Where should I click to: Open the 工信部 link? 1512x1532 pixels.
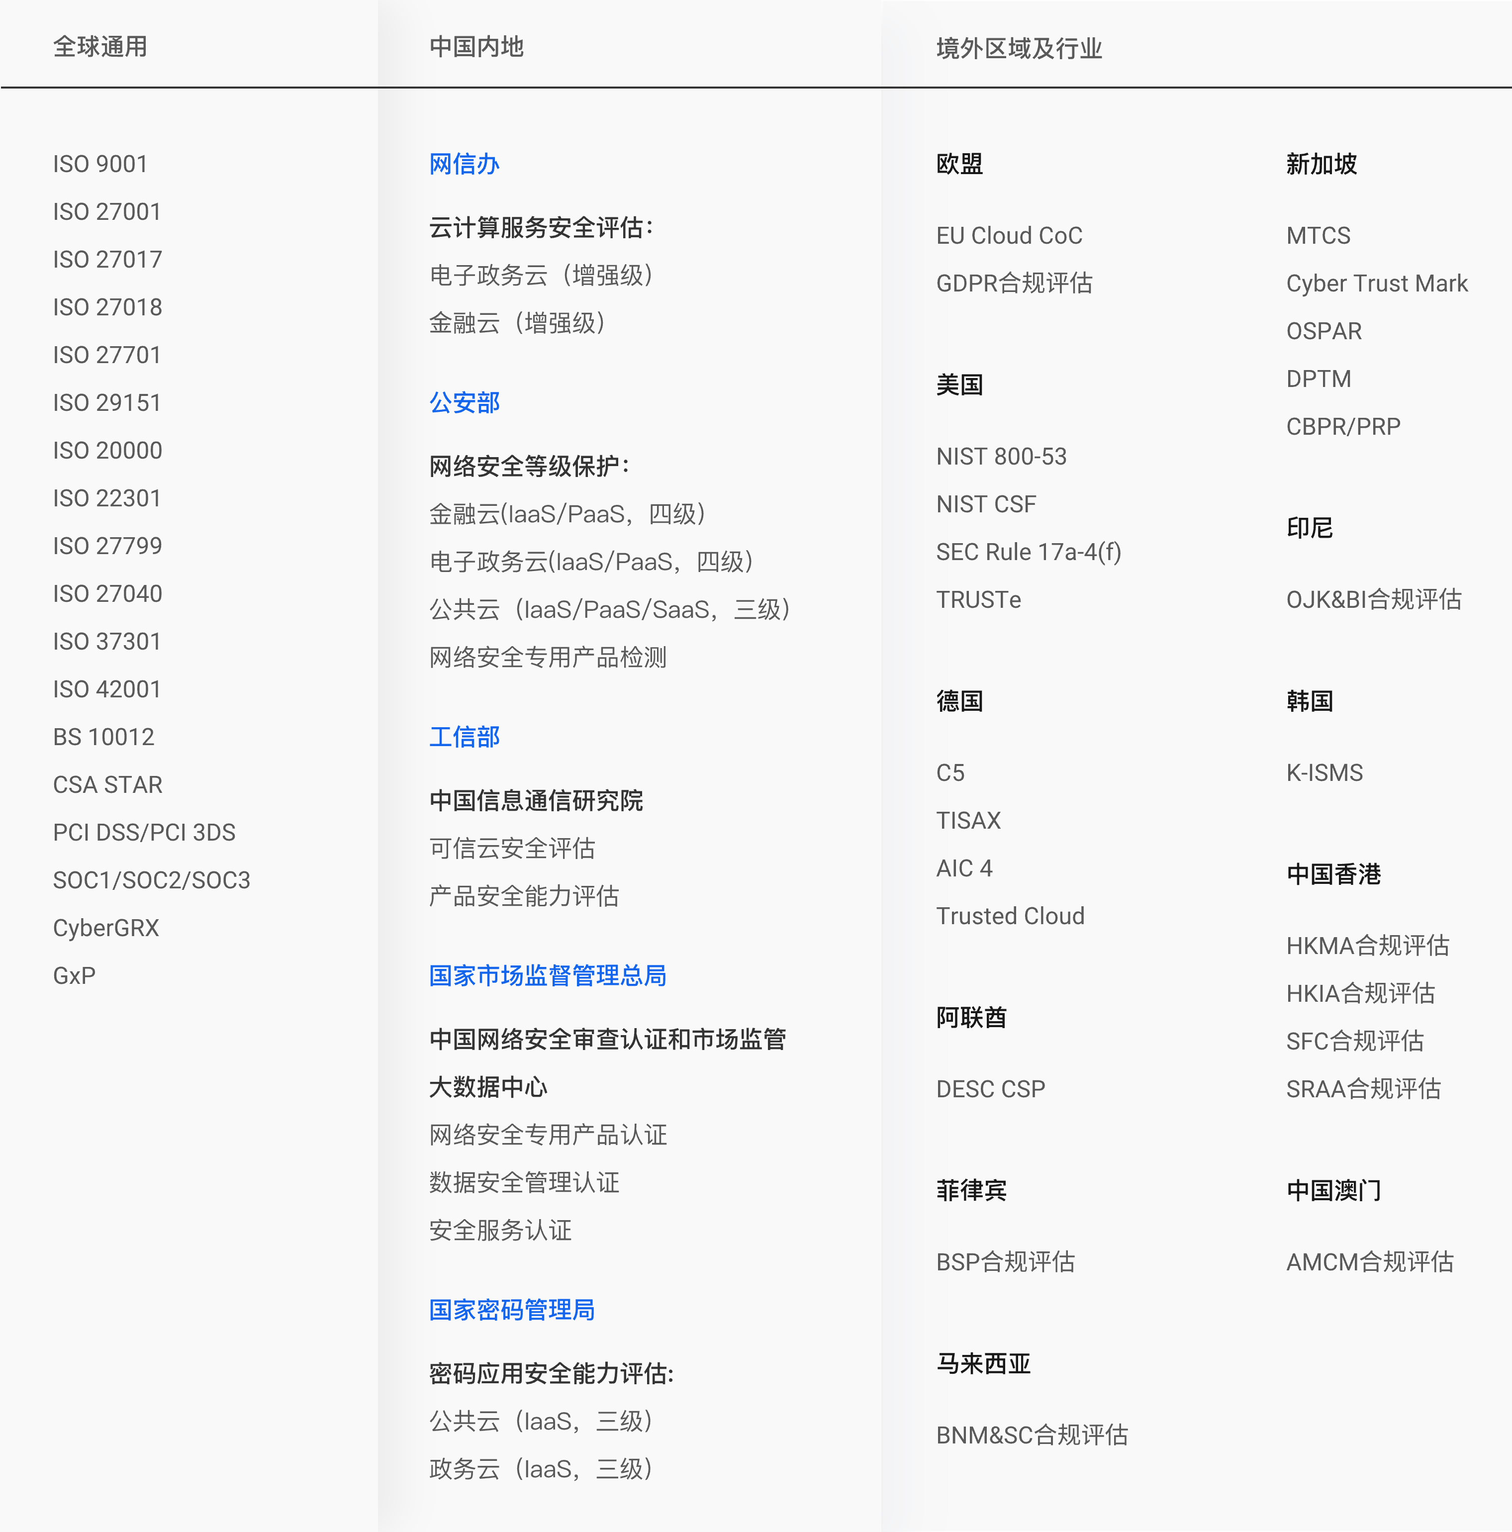[x=464, y=737]
